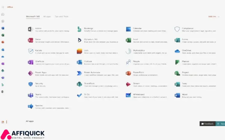Launch the Kaizala app icon
The image size is (225, 140).
(x=30, y=51)
